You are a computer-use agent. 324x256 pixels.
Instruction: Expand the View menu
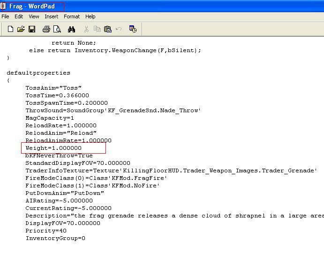tap(34, 16)
